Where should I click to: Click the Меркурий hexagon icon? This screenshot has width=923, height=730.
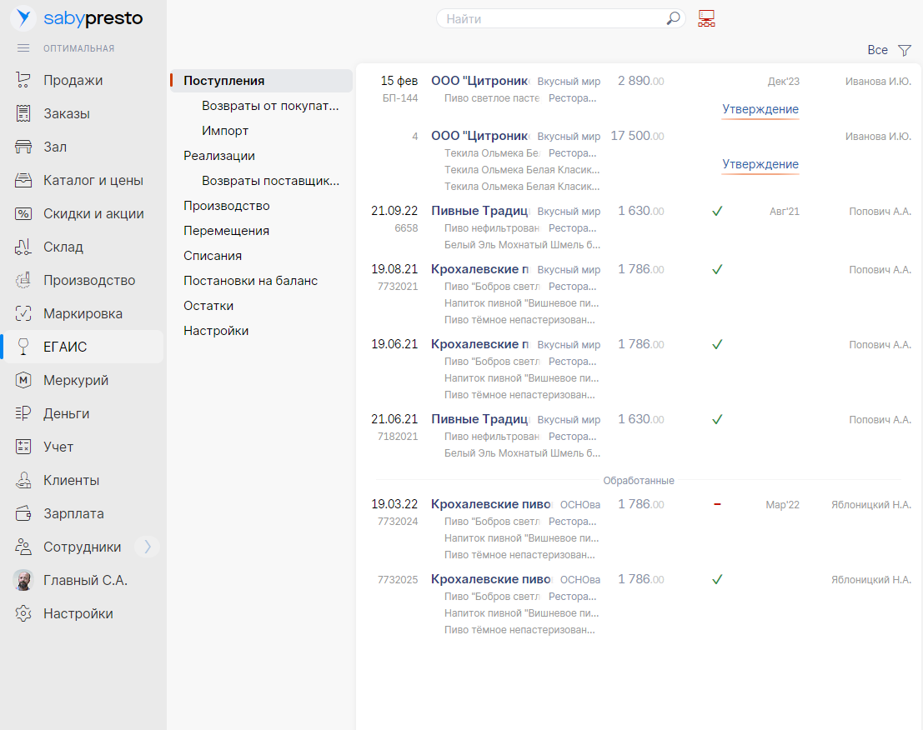[x=23, y=380]
